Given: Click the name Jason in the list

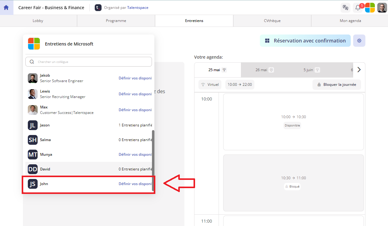Looking at the screenshot, I should tap(45, 125).
